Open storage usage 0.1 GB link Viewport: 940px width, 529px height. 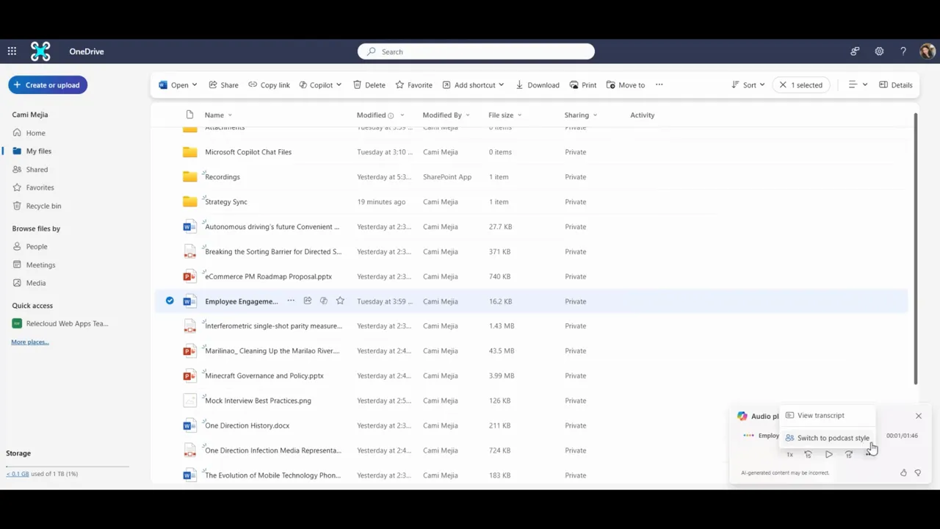click(18, 474)
